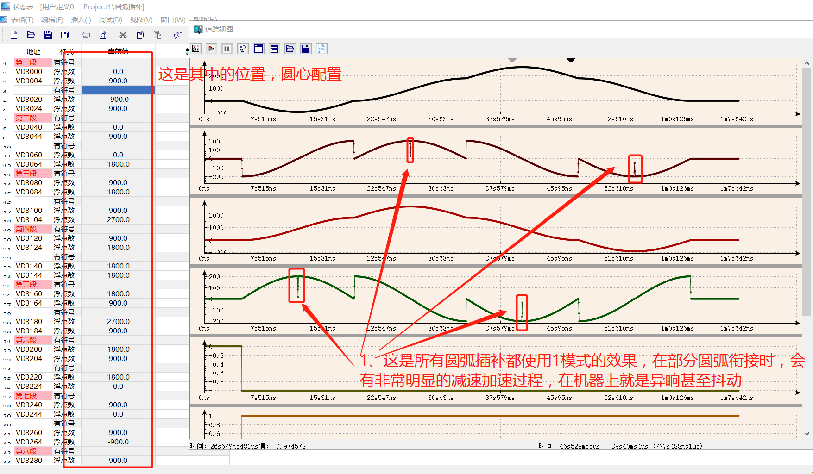Click the application icon in menu bar
813x474 pixels.
(x=4, y=19)
